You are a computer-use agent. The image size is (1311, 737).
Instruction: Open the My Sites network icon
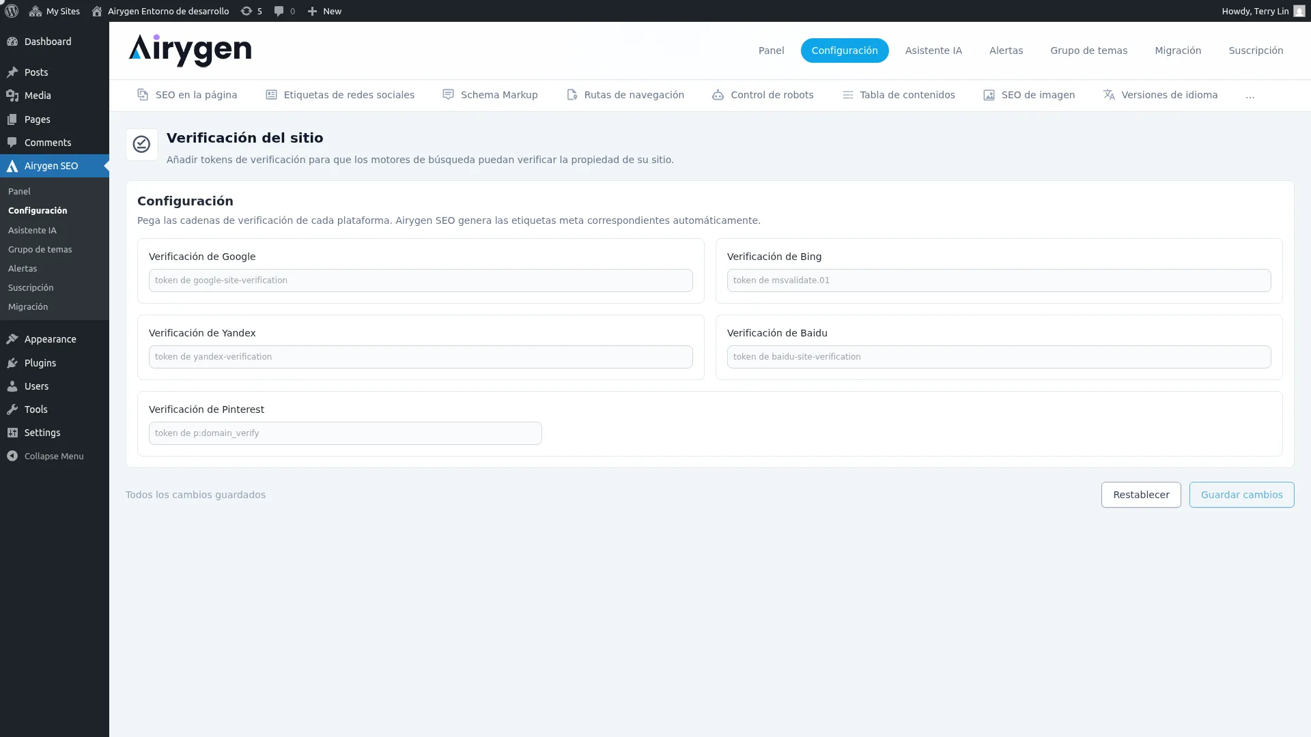[36, 11]
